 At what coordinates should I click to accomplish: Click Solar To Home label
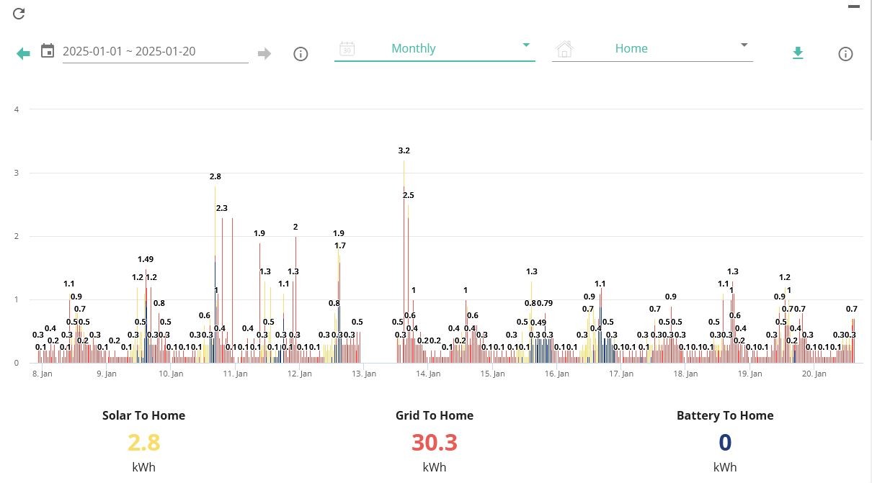click(x=143, y=415)
